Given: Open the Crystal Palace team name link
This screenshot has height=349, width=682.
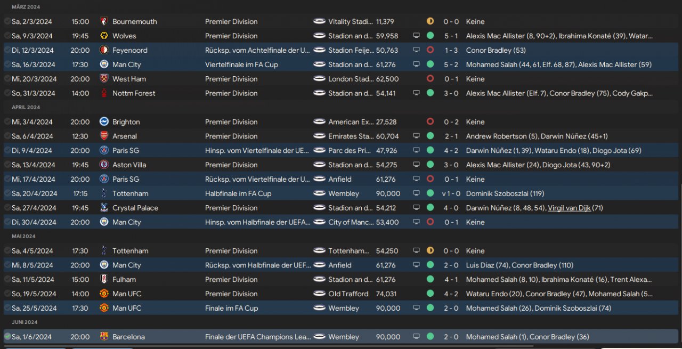Looking at the screenshot, I should (x=135, y=208).
